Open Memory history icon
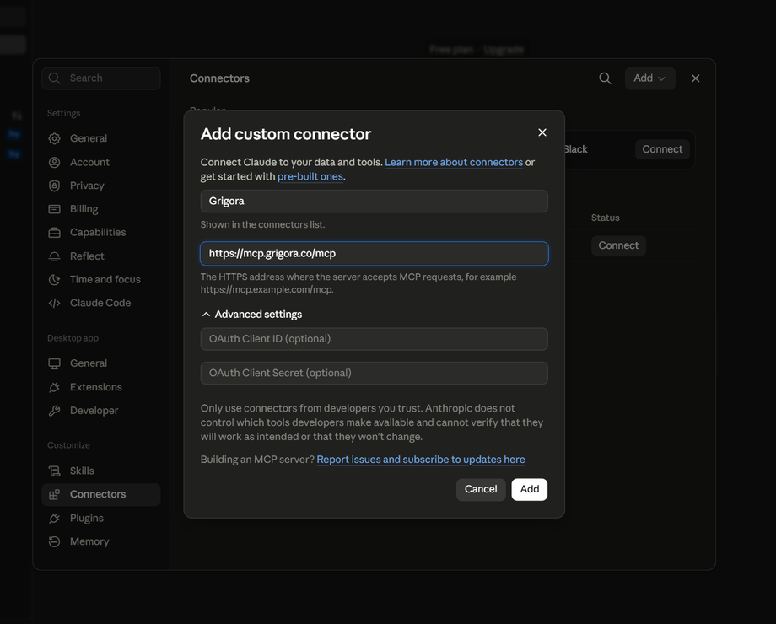Viewport: 776px width, 624px height. (x=55, y=542)
